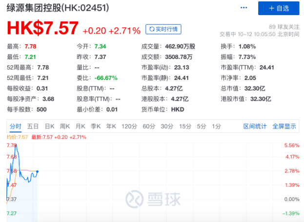Click the 最小价差 value 0.01
Viewport: 304px width, 222px height.
tap(112, 110)
